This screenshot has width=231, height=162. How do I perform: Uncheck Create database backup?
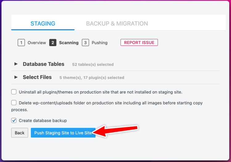(x=14, y=121)
